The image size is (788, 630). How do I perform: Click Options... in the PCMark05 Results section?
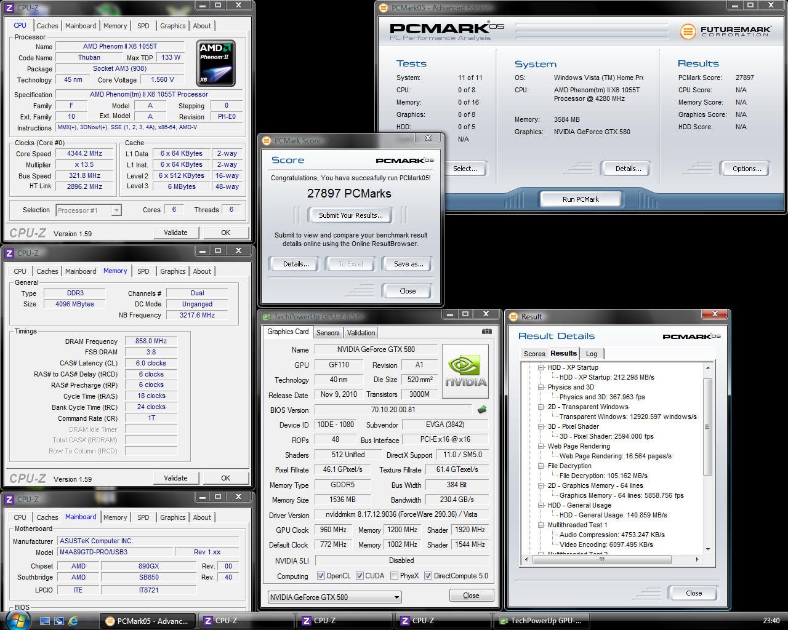pyautogui.click(x=747, y=169)
